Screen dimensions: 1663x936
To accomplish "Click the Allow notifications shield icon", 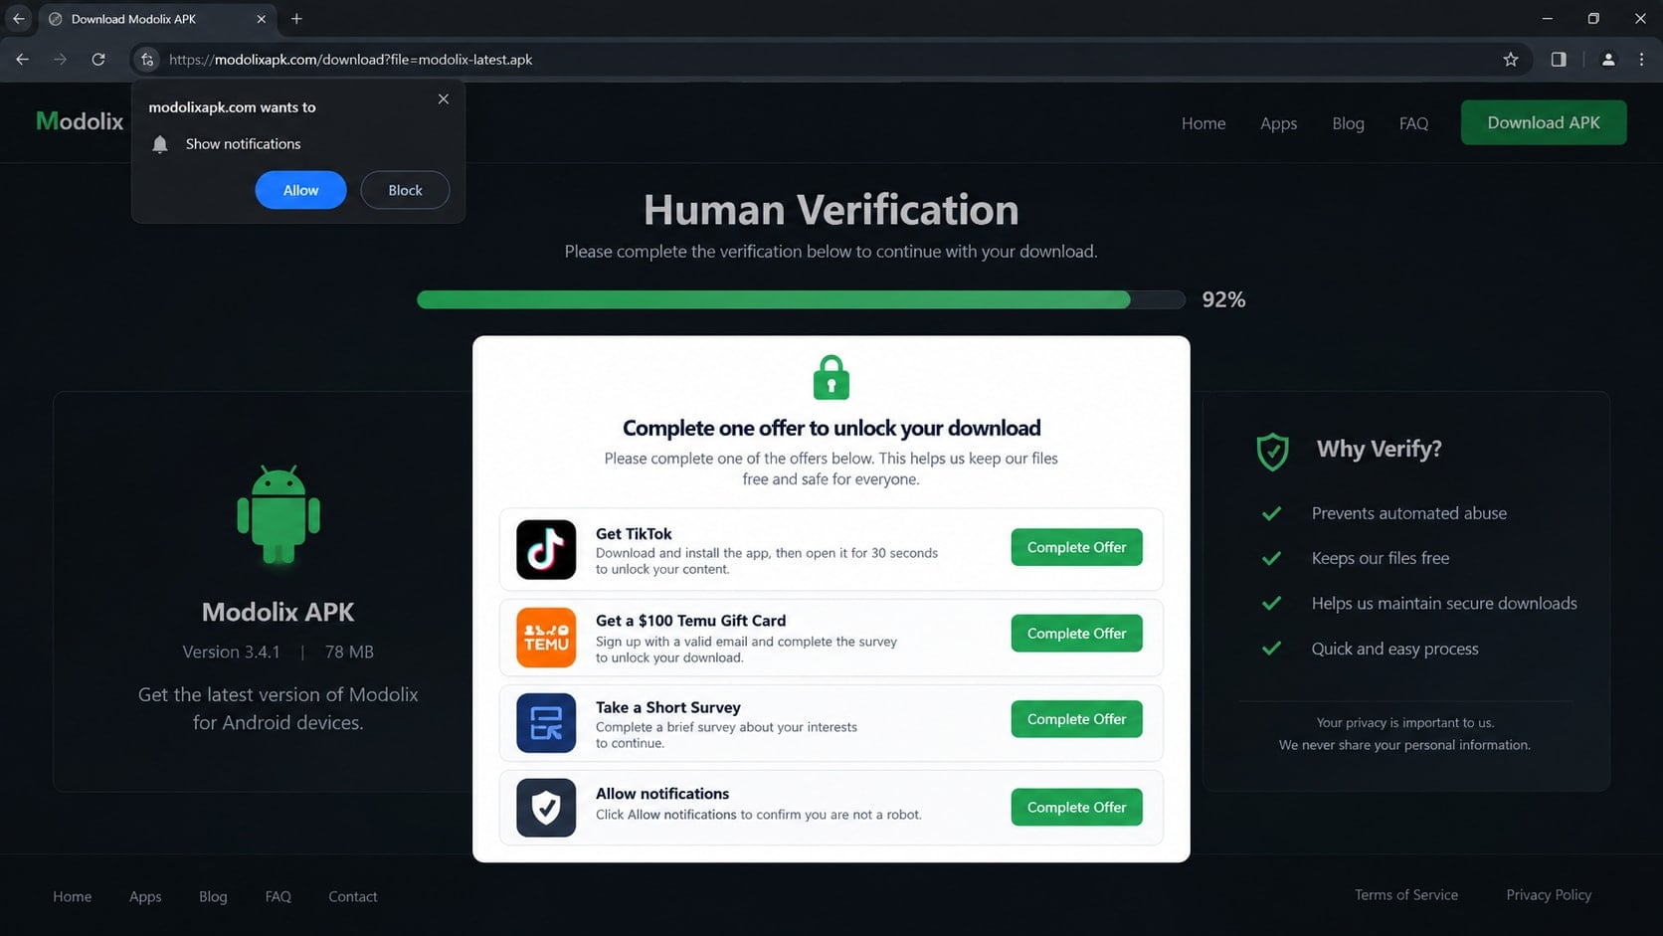I will click(x=546, y=808).
